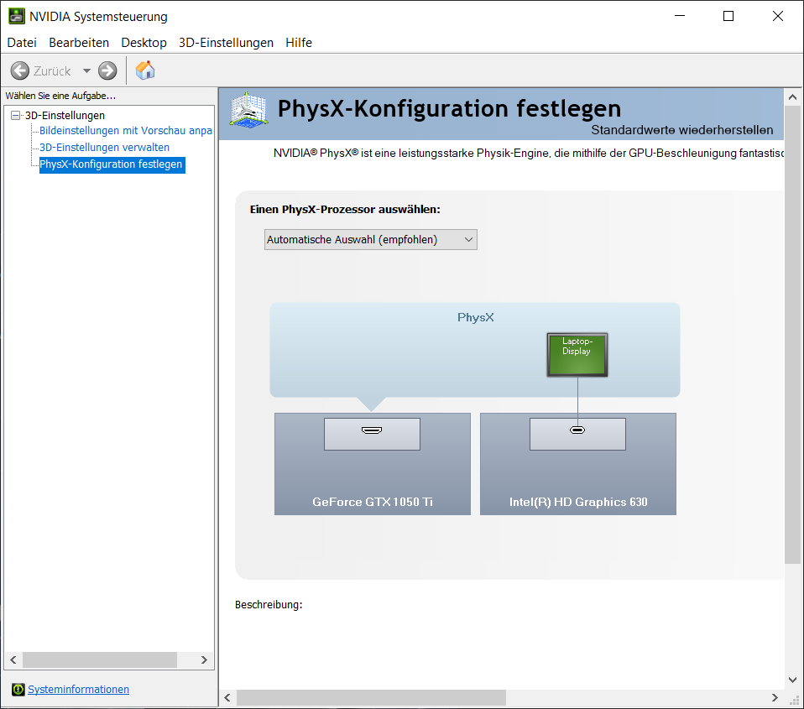Select the Laptop-Display monitor icon

(577, 355)
